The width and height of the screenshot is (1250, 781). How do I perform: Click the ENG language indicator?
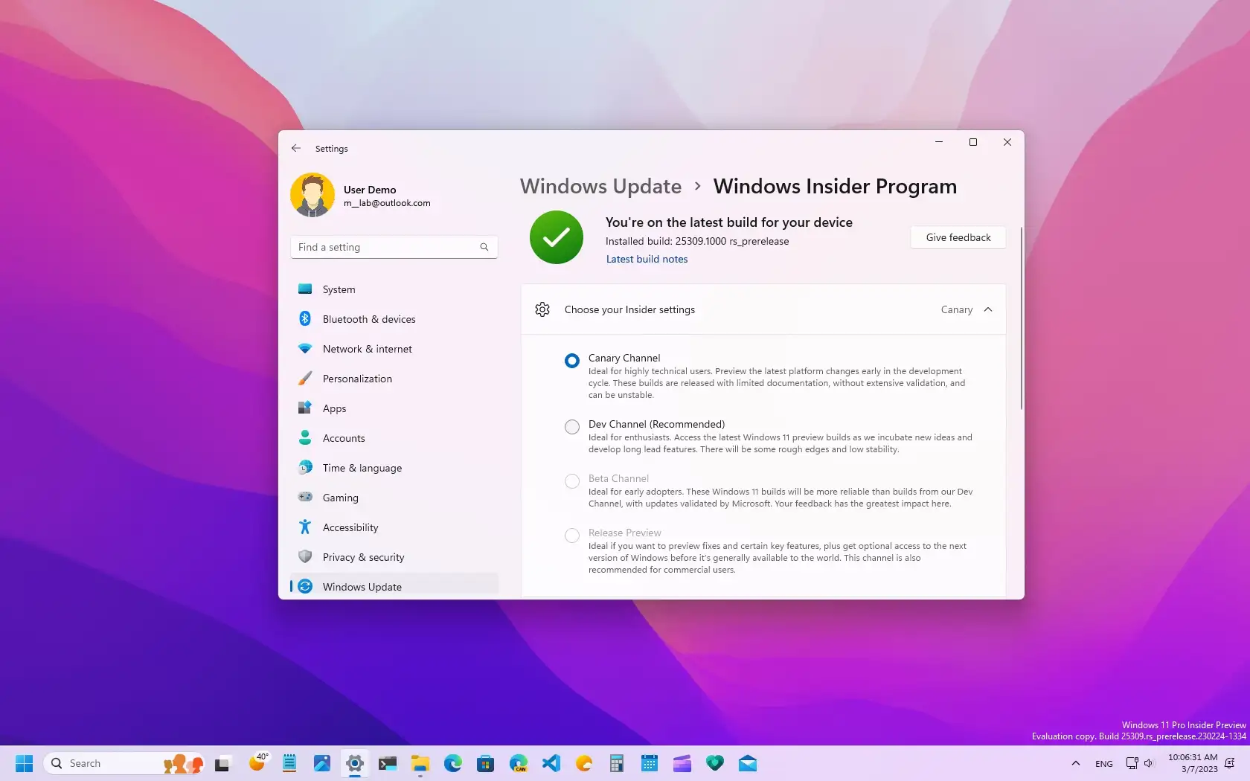click(x=1104, y=764)
